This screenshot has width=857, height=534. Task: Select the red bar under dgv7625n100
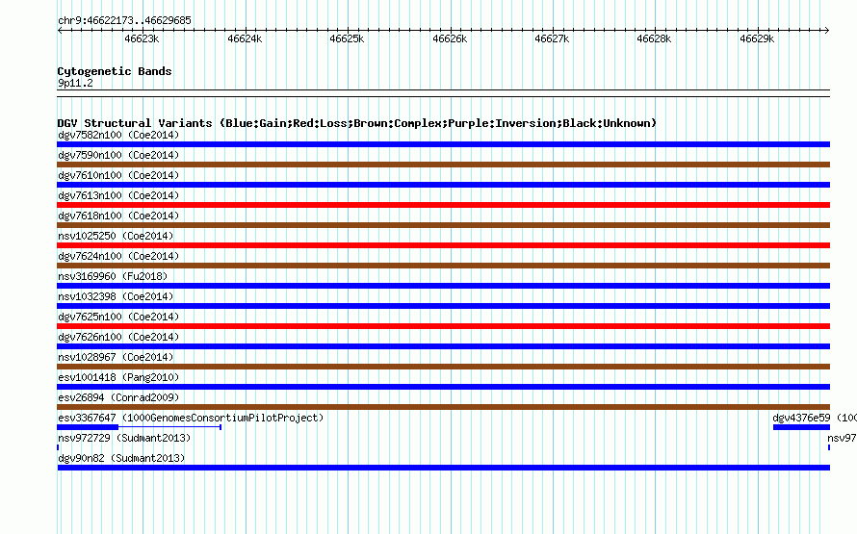click(443, 326)
